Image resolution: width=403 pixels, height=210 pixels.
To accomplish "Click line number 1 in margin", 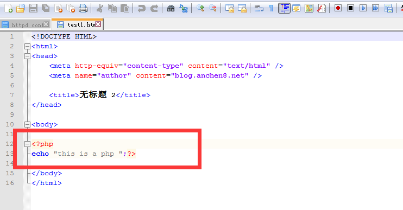I will click(12, 36).
